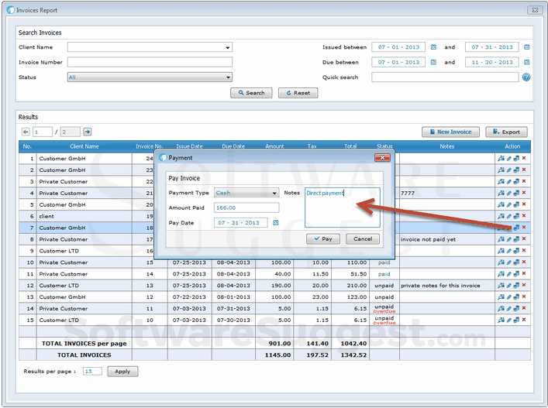Click pay icon for 'invoice not paid yet' row
Image resolution: width=548 pixels, height=408 pixels.
click(516, 240)
